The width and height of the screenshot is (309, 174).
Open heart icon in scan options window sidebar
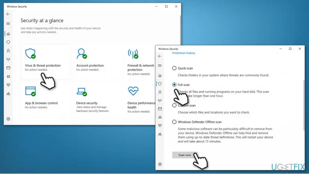[160, 126]
